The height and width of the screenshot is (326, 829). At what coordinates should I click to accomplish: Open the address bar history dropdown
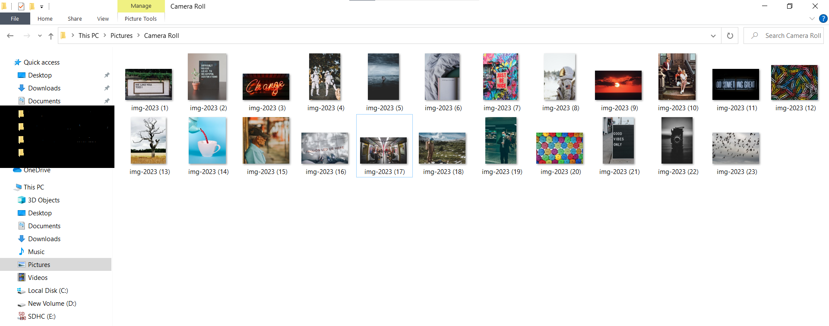pyautogui.click(x=713, y=36)
